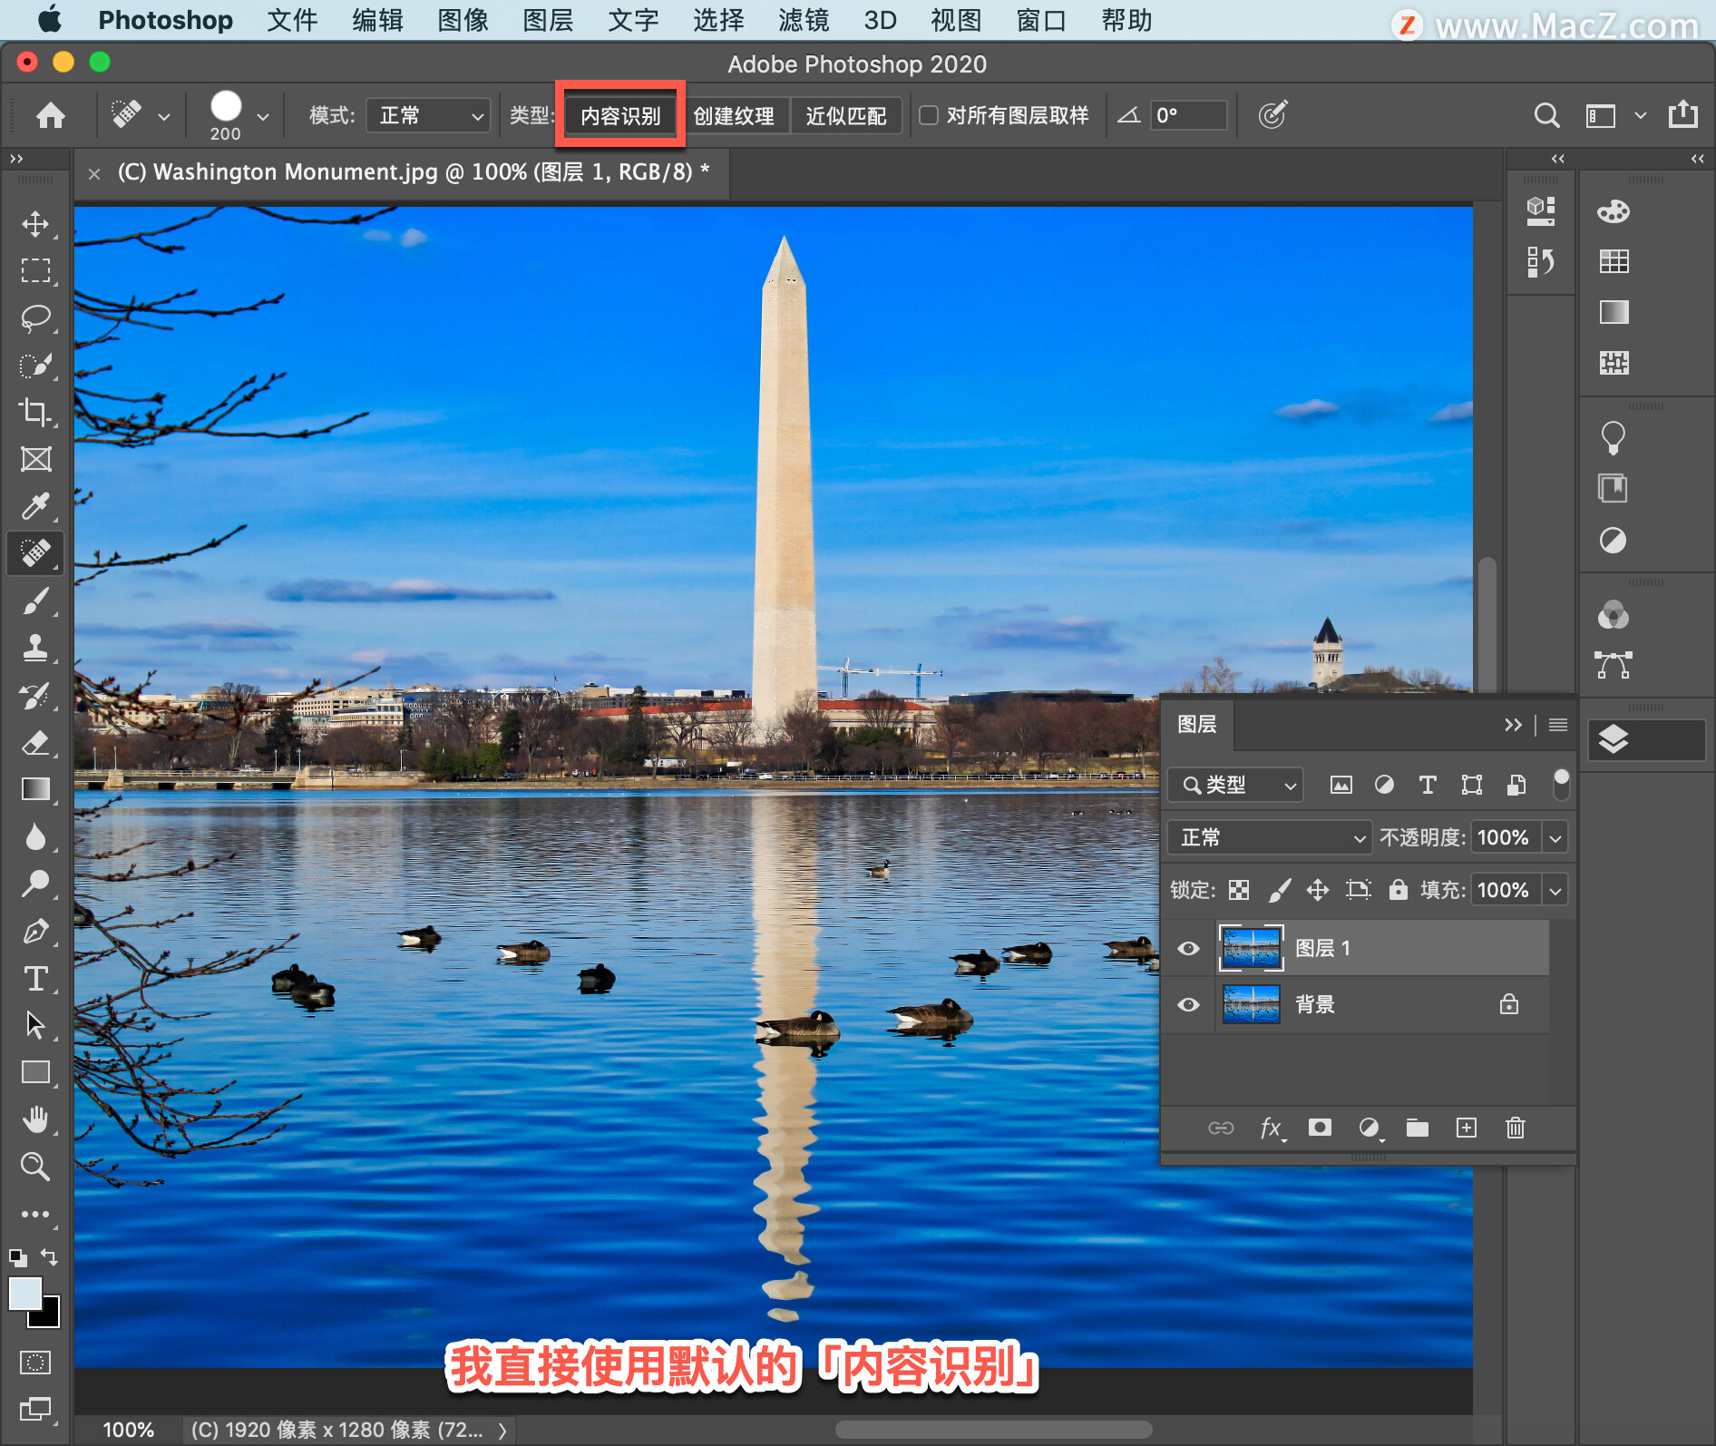Select the Move tool
This screenshot has height=1446, width=1716.
point(35,223)
